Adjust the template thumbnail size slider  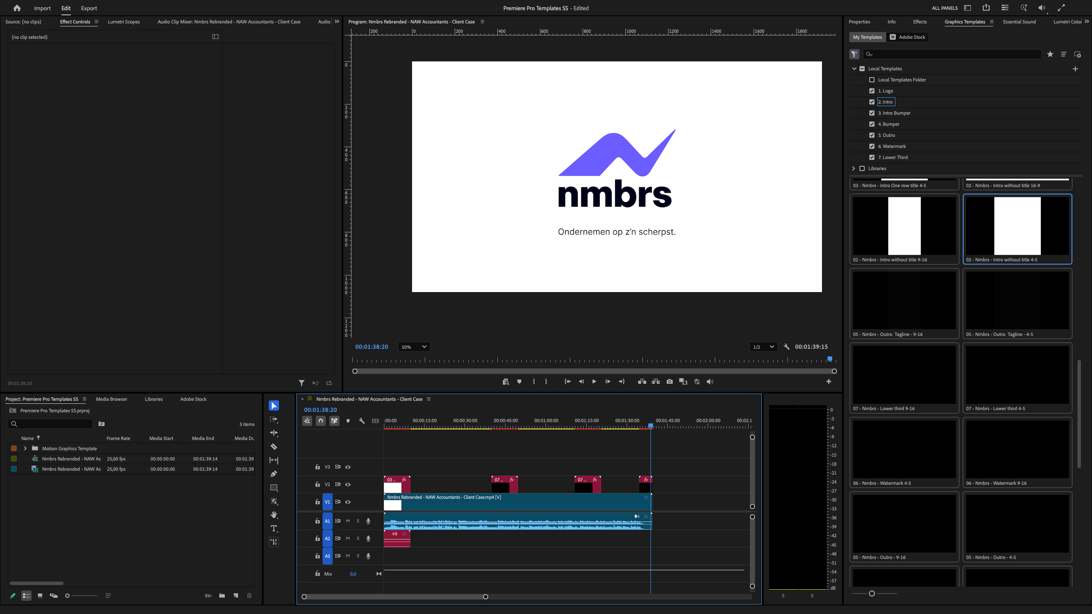click(x=872, y=594)
